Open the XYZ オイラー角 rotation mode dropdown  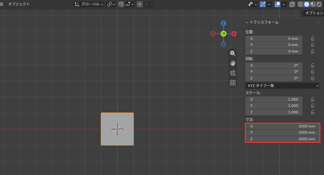(x=282, y=85)
